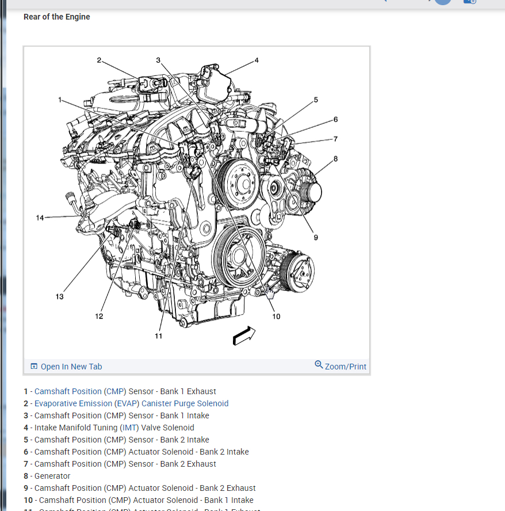The image size is (505, 511).
Task: Click the Generator entry in the legend
Action: pyautogui.click(x=52, y=476)
